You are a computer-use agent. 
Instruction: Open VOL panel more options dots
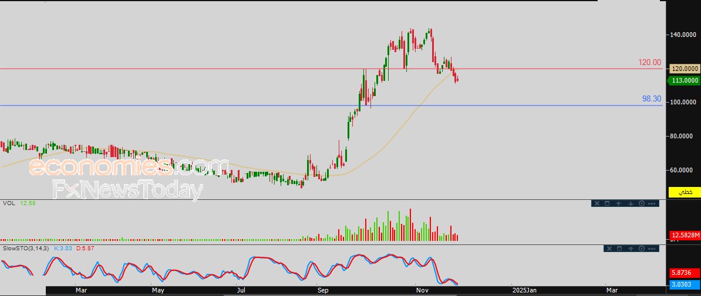coord(652,203)
